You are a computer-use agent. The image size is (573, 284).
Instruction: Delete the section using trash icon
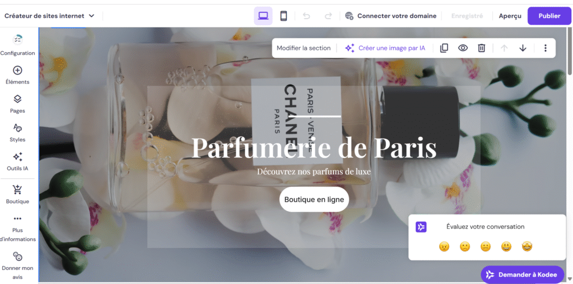482,48
